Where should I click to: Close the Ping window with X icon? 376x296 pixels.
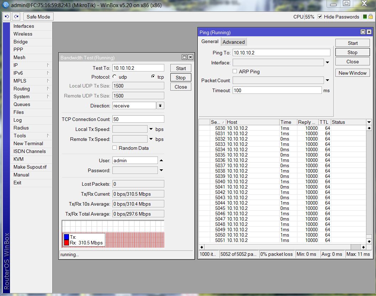click(x=369, y=32)
